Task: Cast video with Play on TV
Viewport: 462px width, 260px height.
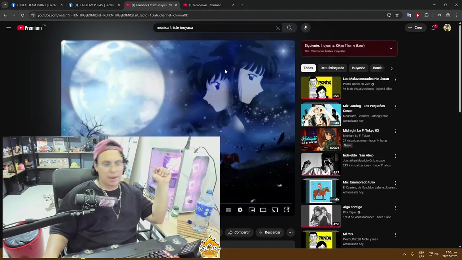Action: coord(275,210)
